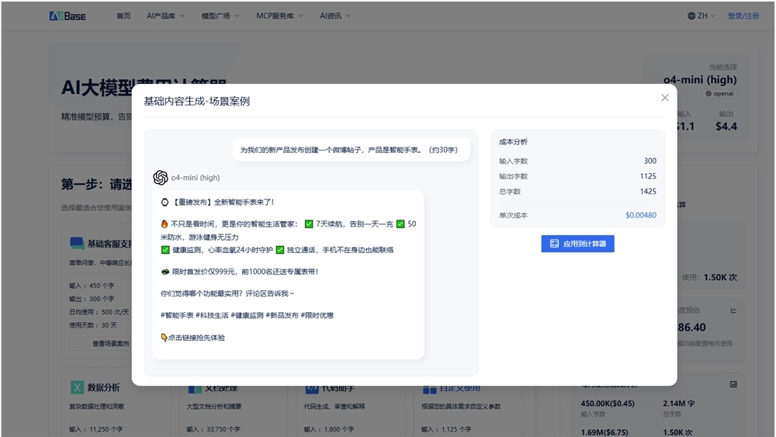776x437 pixels.
Task: Click the hashtag line #智能手表 #科技生活
Action: pos(247,315)
